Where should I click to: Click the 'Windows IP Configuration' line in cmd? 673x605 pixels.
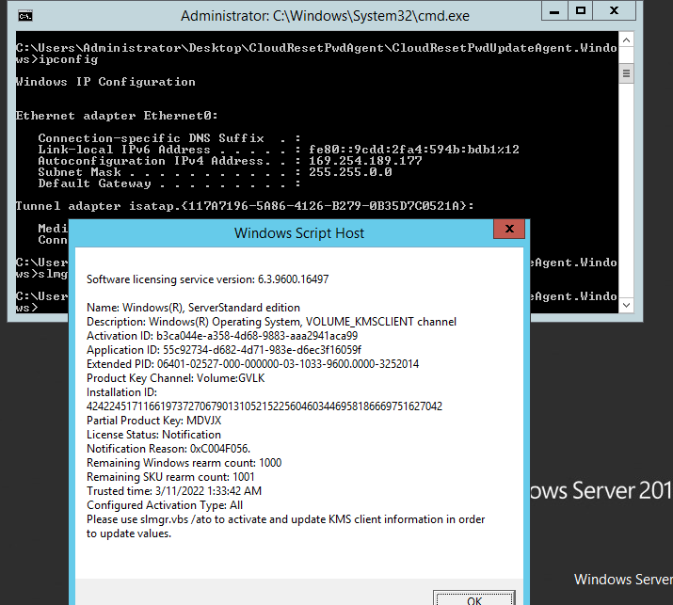105,82
